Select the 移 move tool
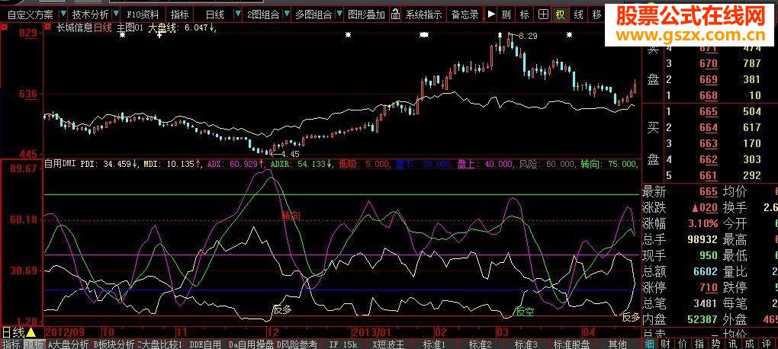Viewport: 778px width, 349px height. [596, 14]
